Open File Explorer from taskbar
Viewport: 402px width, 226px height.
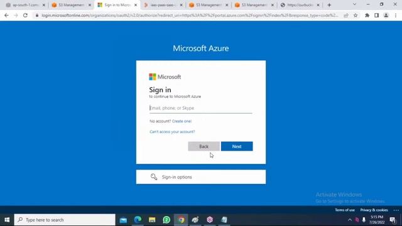[x=152, y=220]
